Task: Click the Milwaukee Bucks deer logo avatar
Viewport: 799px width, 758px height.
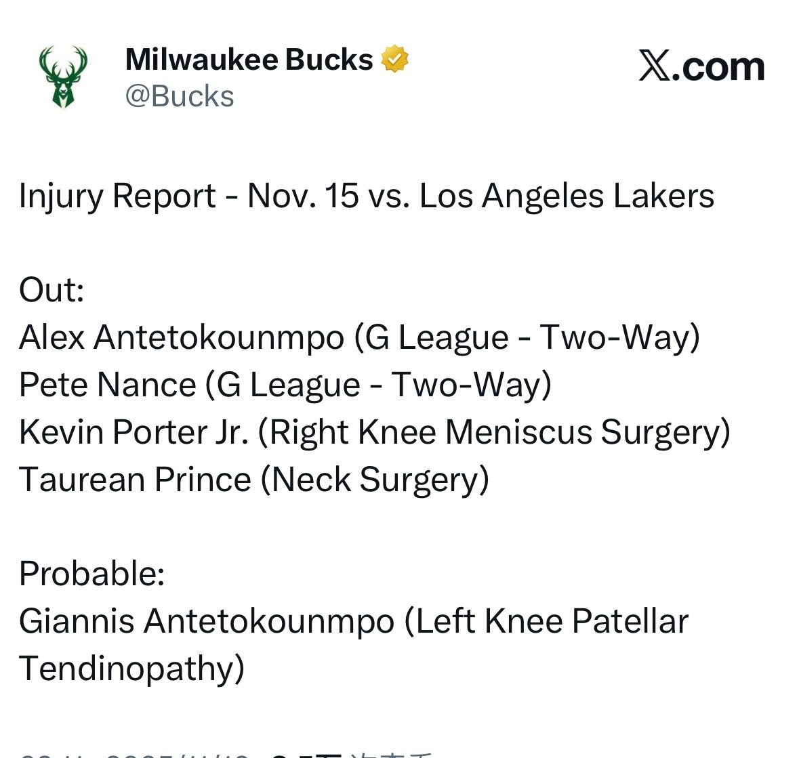Action: 63,77
